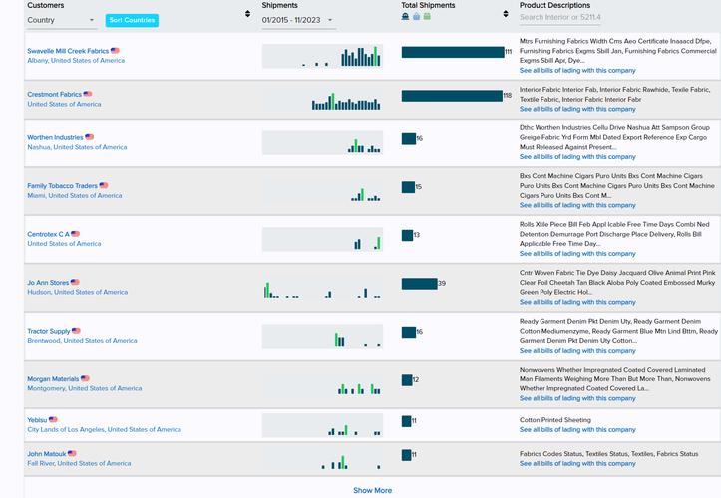The width and height of the screenshot is (721, 498).
Task: See all bills of lading for Crestmont Fabrics
Action: click(x=577, y=109)
